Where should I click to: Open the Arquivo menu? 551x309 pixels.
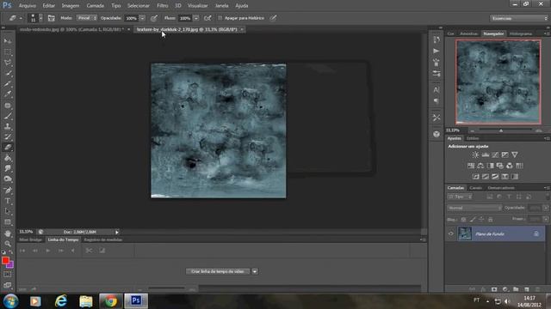point(27,6)
